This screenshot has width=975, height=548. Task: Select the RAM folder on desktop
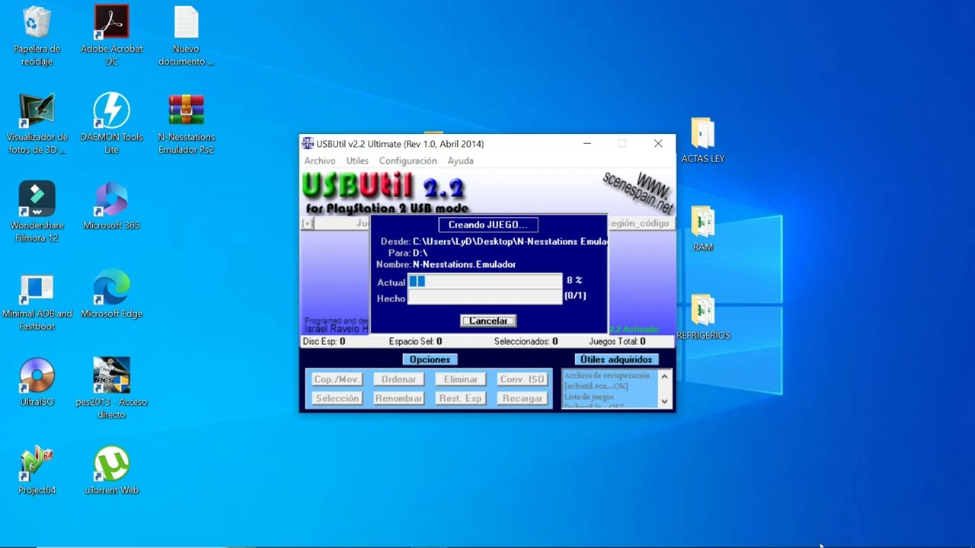coord(702,229)
